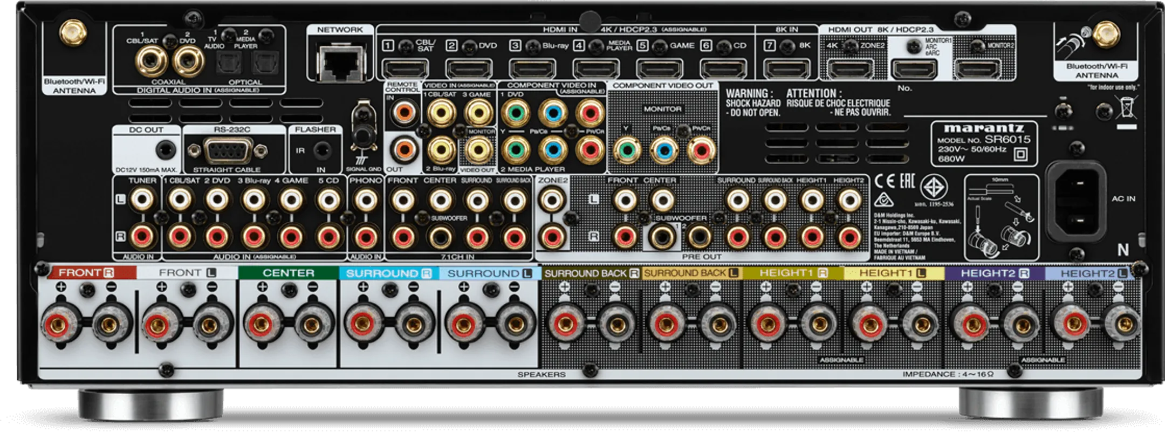Click HDMI IN 2 DVD port
Viewport: 1165px width, 432px height.
[x=469, y=69]
